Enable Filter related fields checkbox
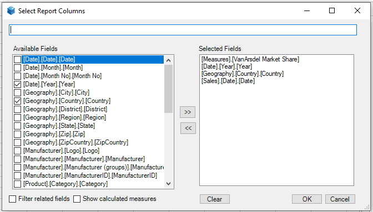Screen dimensions: 373x212 point(13,199)
